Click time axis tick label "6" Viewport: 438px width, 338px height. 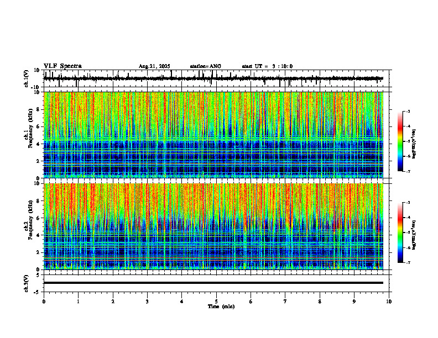[x=251, y=302]
